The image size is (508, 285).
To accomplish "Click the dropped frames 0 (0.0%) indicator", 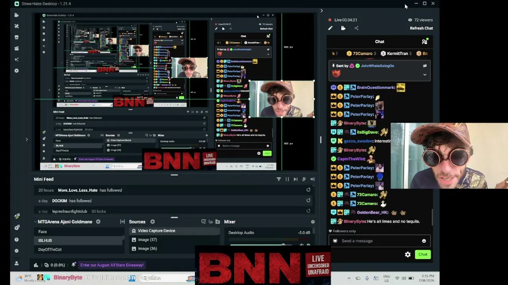I will [55, 265].
